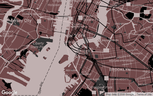Click the WILLIAMSBURG neighborhood label

(110, 40)
